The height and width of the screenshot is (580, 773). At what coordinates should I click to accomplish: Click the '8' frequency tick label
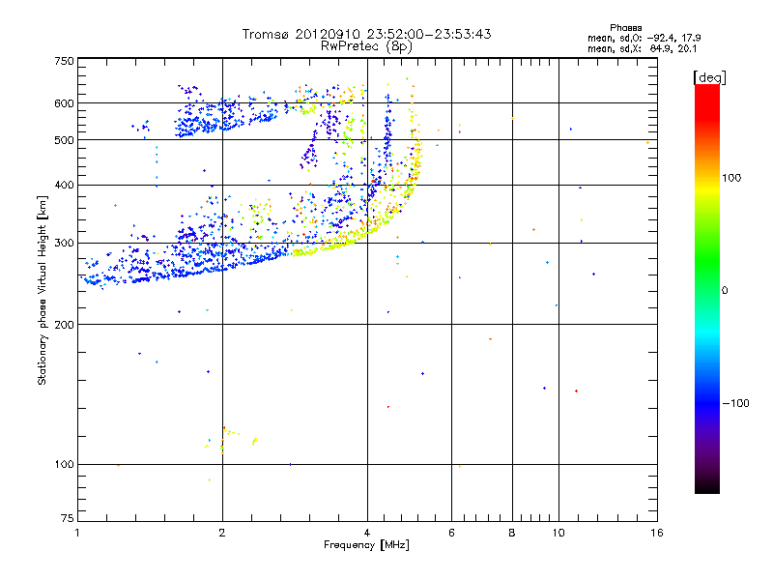[512, 533]
